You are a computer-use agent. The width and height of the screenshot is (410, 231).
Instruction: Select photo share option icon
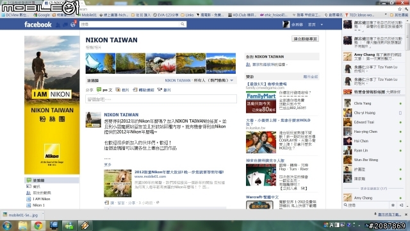click(x=118, y=90)
